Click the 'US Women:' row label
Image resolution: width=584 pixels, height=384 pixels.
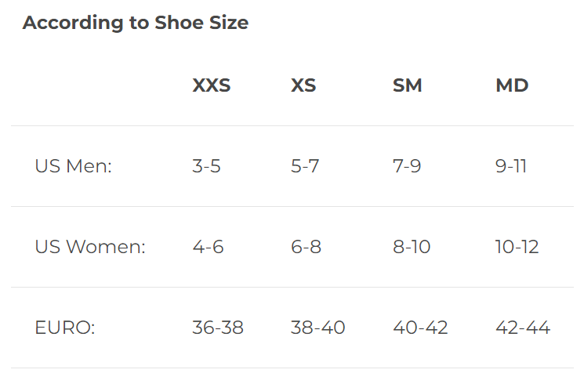90,247
